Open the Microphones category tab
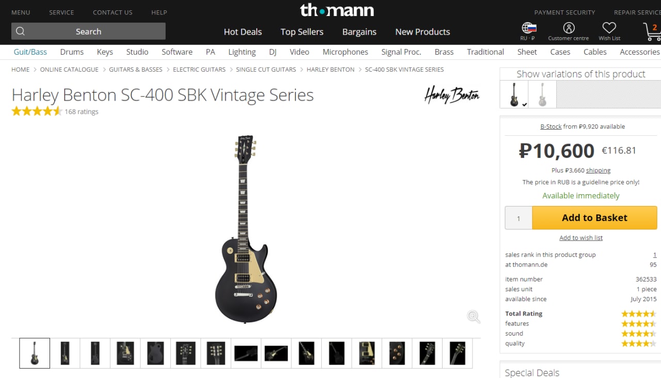 pyautogui.click(x=345, y=52)
